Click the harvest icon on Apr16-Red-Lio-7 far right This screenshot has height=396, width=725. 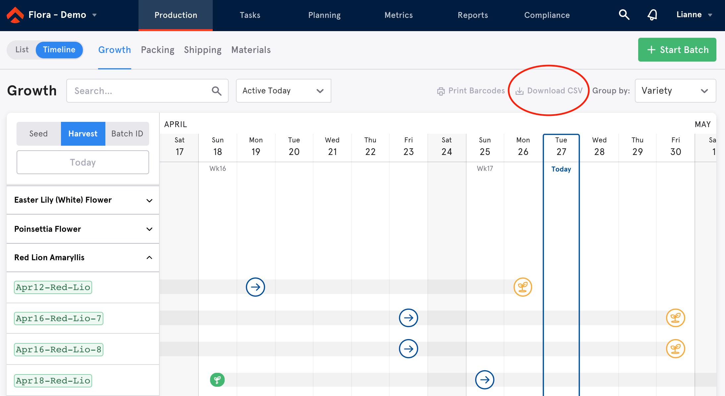pos(676,318)
